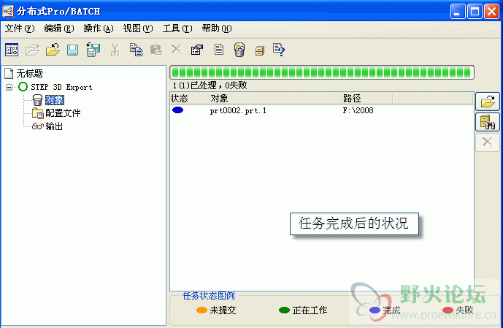Click the green 正在工作 legend swatch
503x328 pixels.
click(284, 310)
